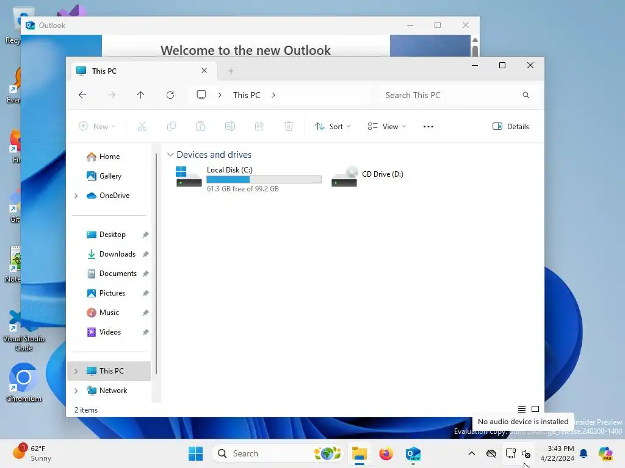Open the Windows Start menu
This screenshot has height=468, width=625.
pos(196,453)
